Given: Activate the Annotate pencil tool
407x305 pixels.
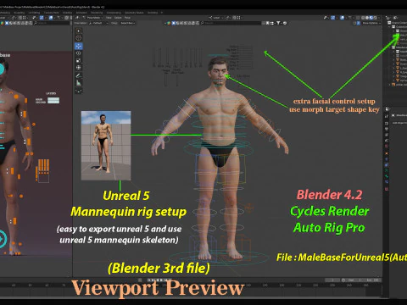Looking at the screenshot, I should (x=79, y=75).
